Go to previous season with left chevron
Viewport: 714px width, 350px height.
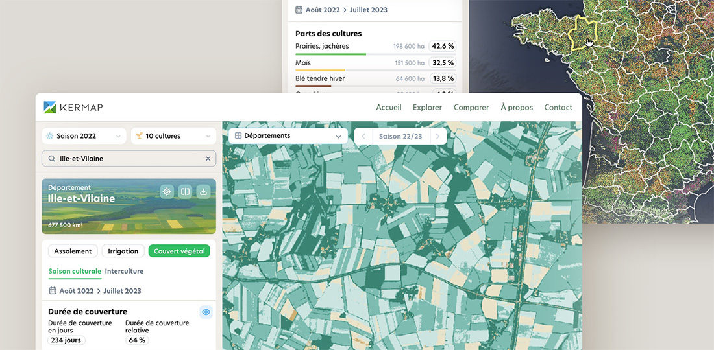coord(363,136)
